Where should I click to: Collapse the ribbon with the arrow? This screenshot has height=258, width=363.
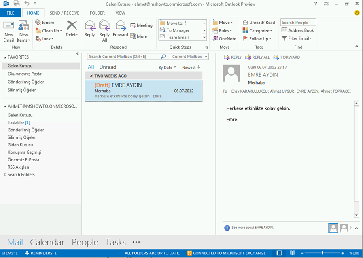pos(357,46)
